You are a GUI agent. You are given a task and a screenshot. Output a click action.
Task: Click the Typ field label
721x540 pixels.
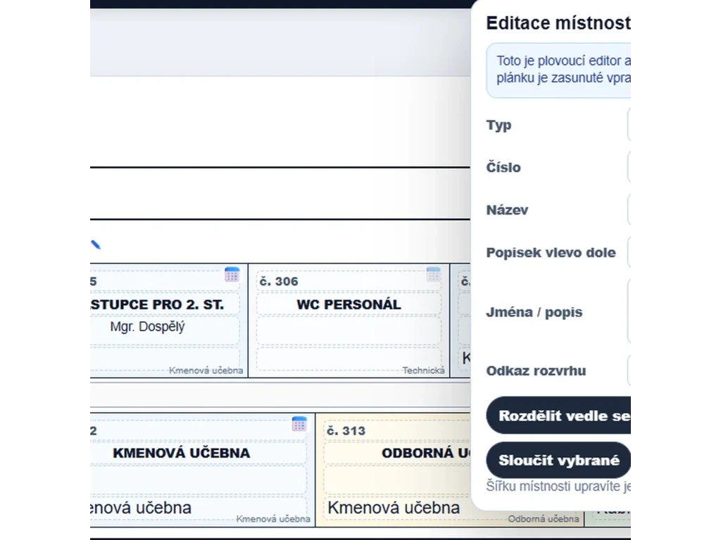point(499,125)
